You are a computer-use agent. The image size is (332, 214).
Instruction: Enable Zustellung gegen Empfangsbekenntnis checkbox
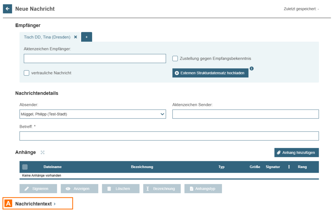175,58
